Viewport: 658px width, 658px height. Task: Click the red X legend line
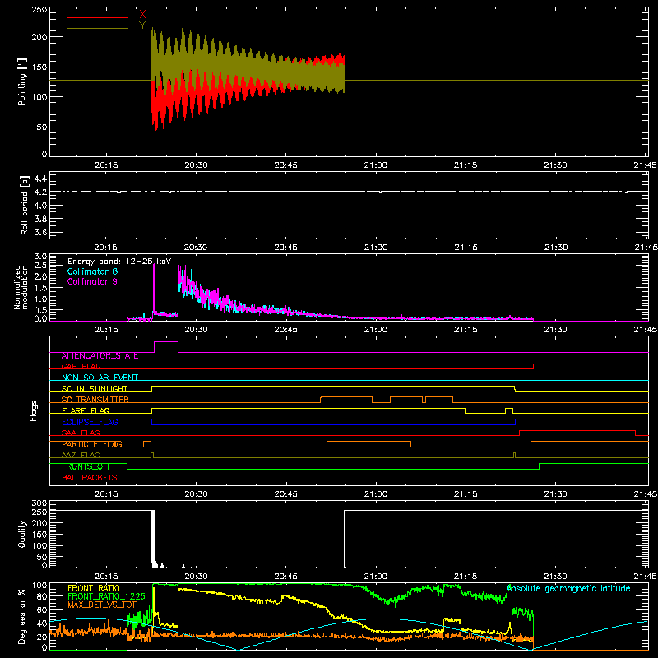click(98, 17)
